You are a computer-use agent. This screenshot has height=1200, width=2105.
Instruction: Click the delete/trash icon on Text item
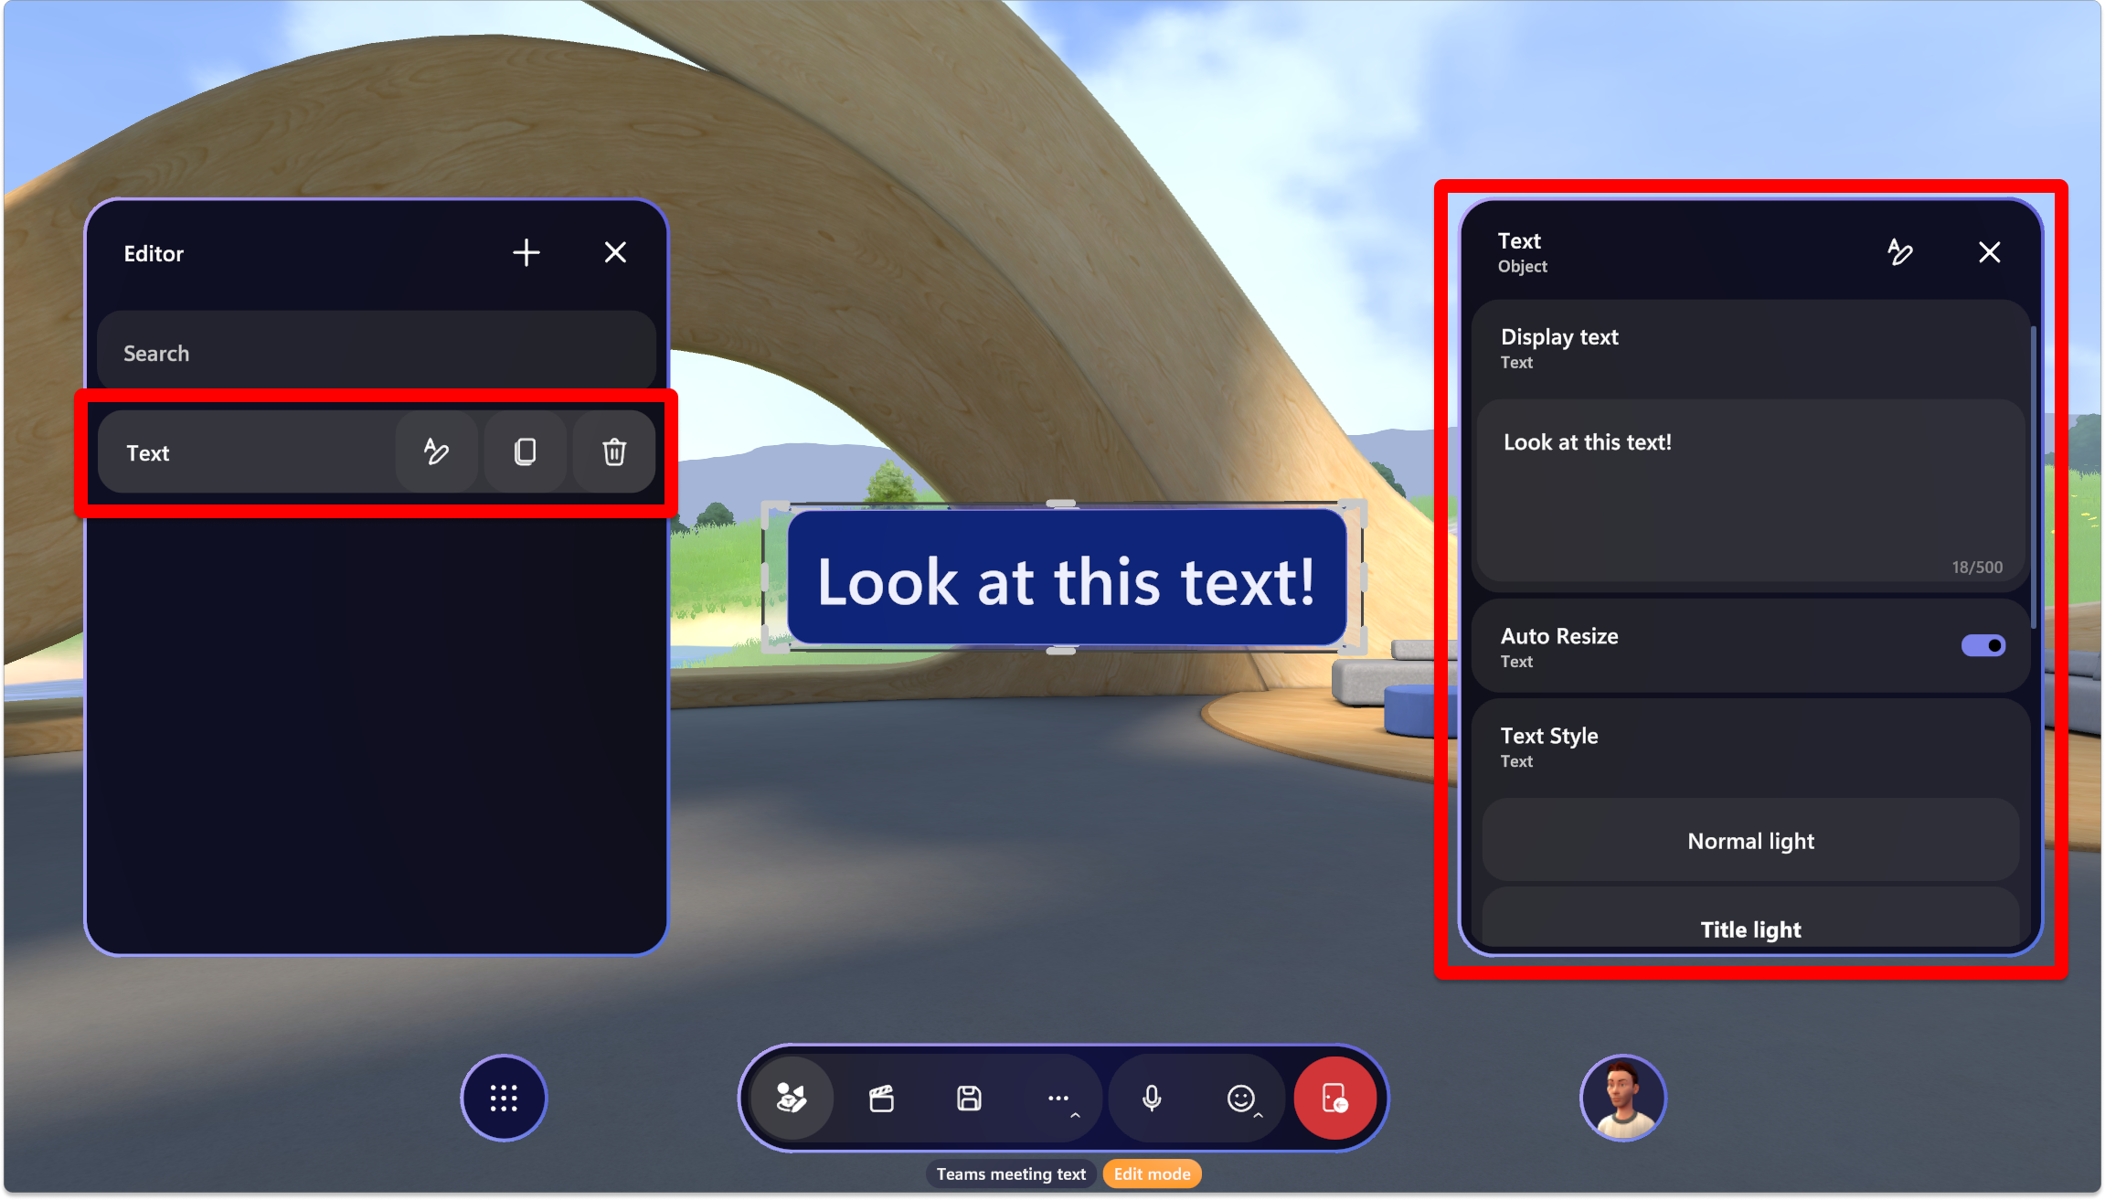point(614,452)
